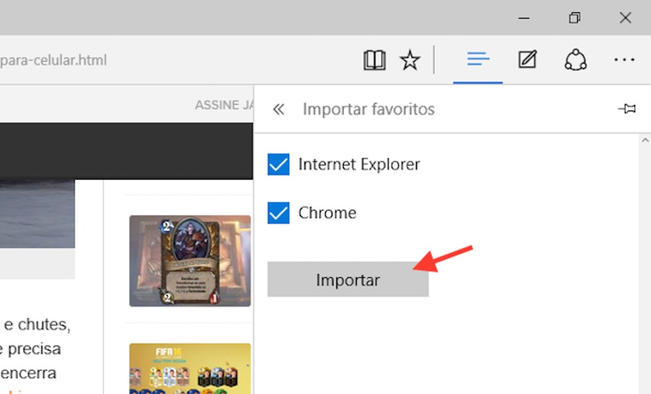Switch to the active Hub tab
651x394 pixels.
click(x=477, y=59)
